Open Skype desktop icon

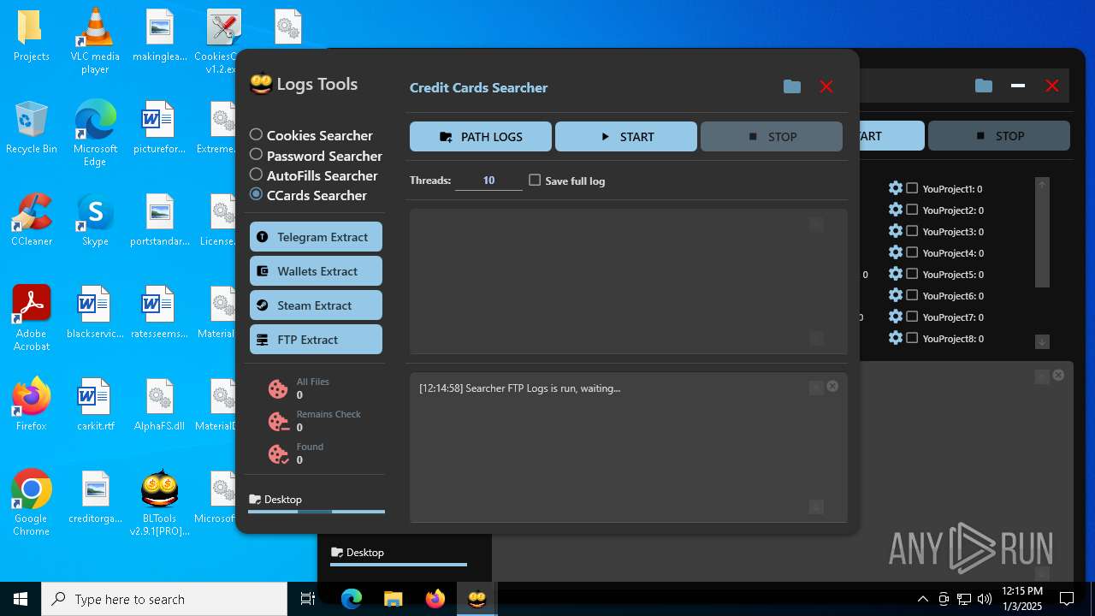tap(95, 220)
